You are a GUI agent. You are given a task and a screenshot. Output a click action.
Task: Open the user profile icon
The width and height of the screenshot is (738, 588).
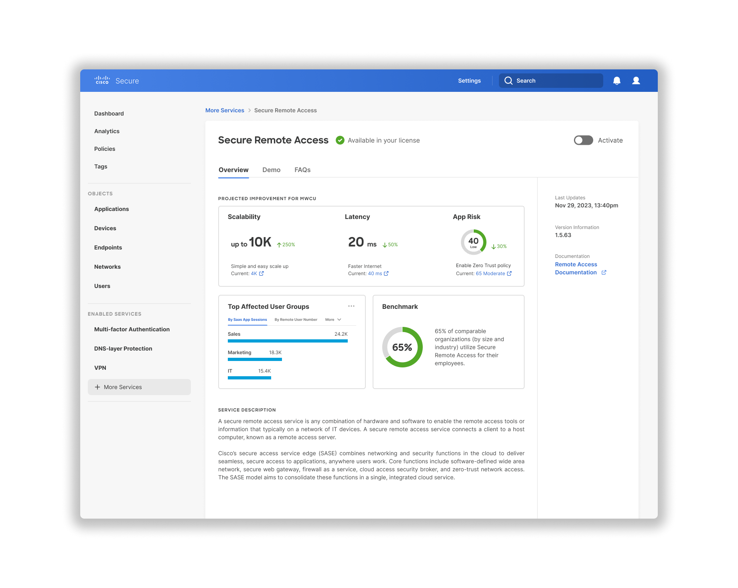636,81
